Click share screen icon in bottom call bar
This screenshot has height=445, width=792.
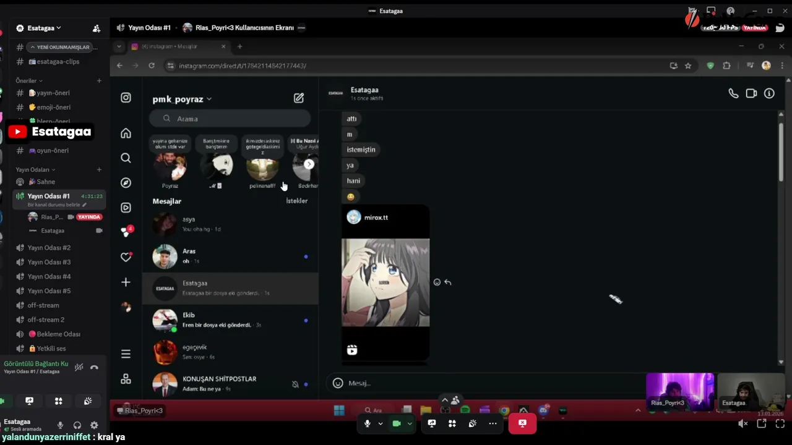coord(432,423)
